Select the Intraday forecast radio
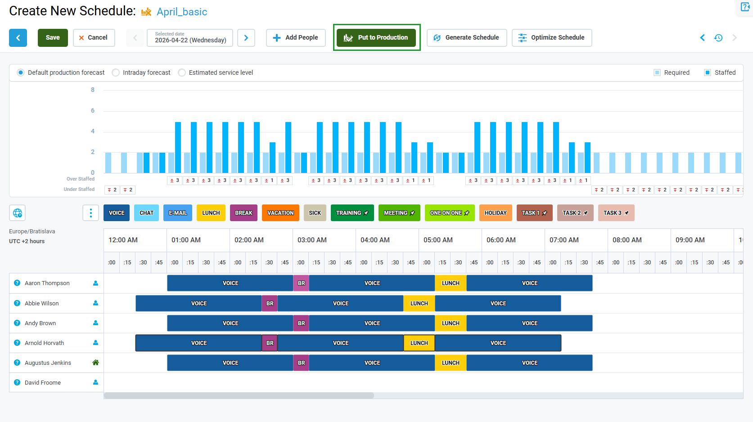This screenshot has width=753, height=422. 116,73
